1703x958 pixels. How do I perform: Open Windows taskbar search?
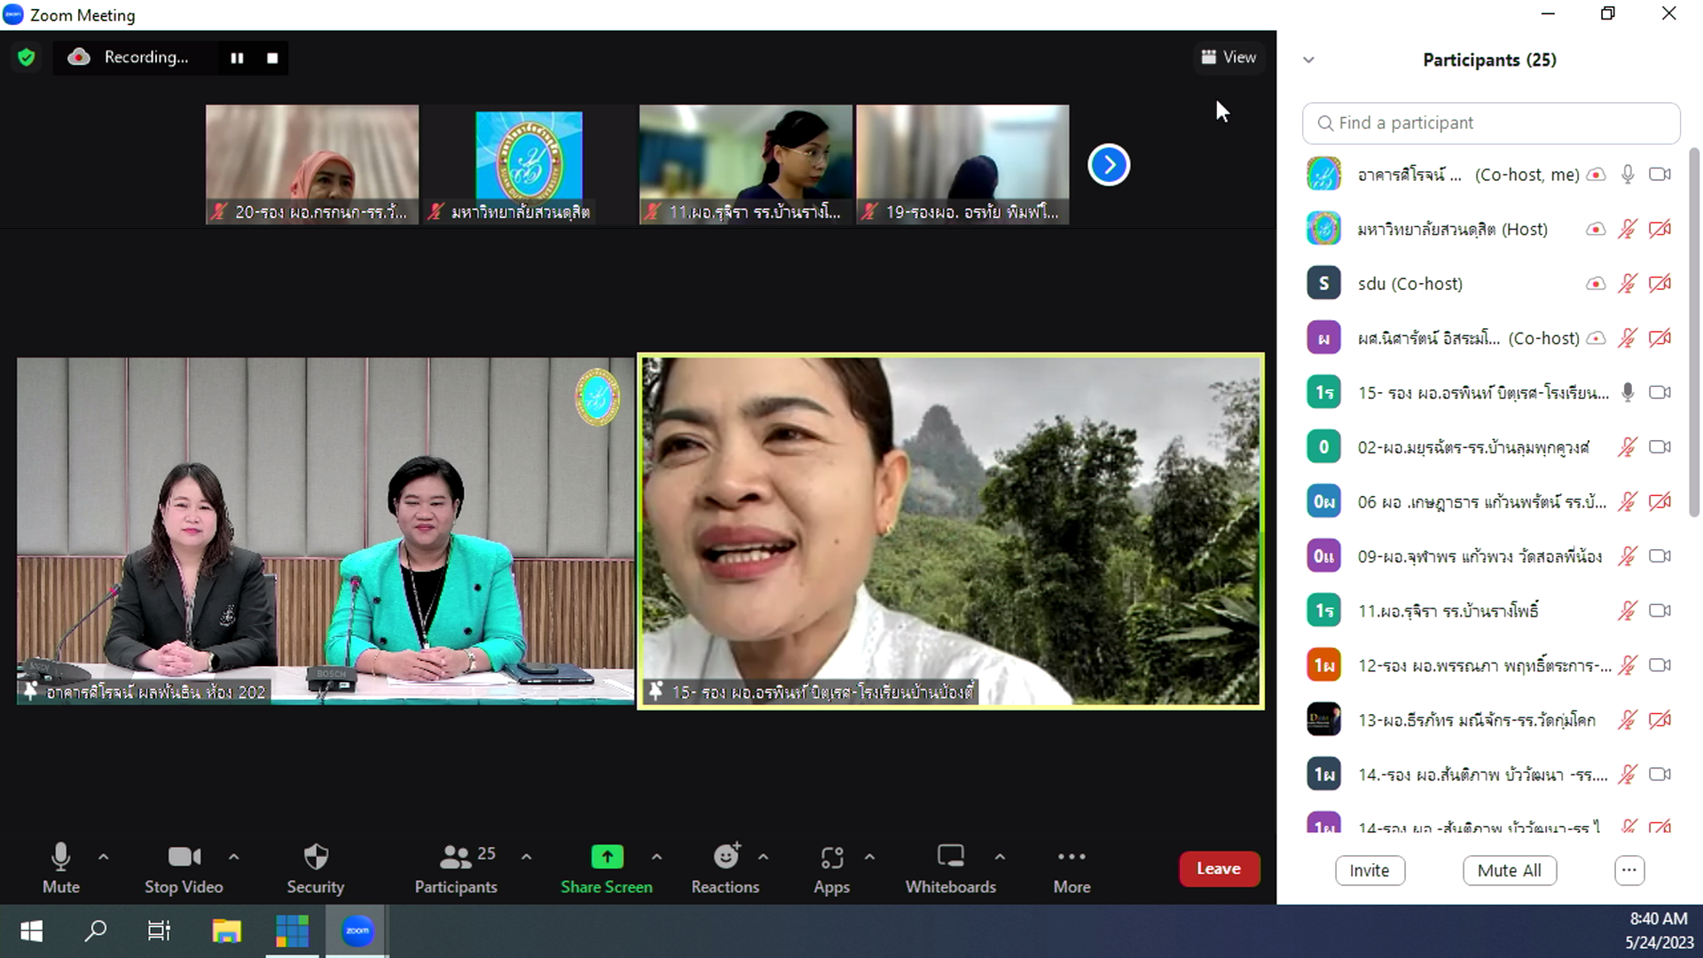coord(95,931)
